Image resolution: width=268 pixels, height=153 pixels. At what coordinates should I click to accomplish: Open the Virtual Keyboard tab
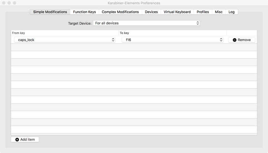click(177, 12)
